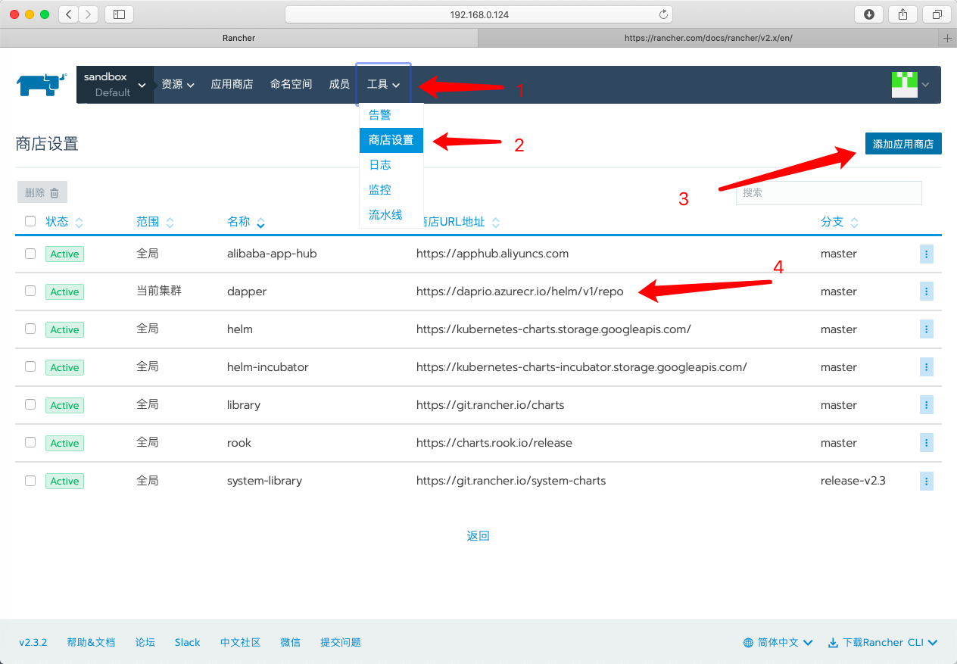Image resolution: width=957 pixels, height=664 pixels.
Task: Show Safari downloads
Action: [x=868, y=14]
